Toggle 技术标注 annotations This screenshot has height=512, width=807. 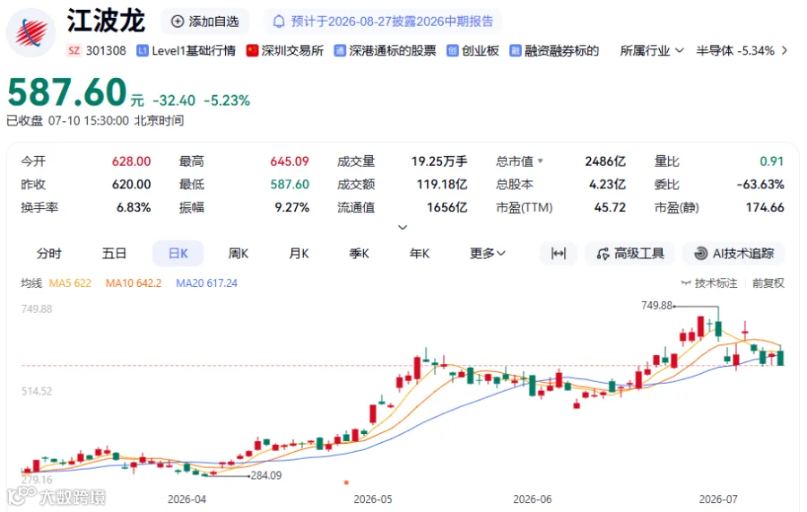pyautogui.click(x=709, y=283)
